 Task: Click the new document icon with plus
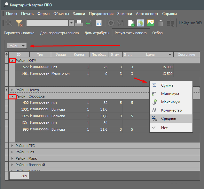pos(131,23)
